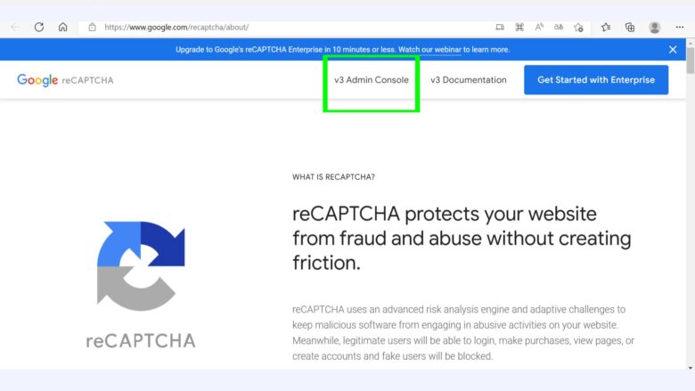Open the translate icon in address bar
Image resolution: width=695 pixels, height=391 pixels.
[559, 27]
